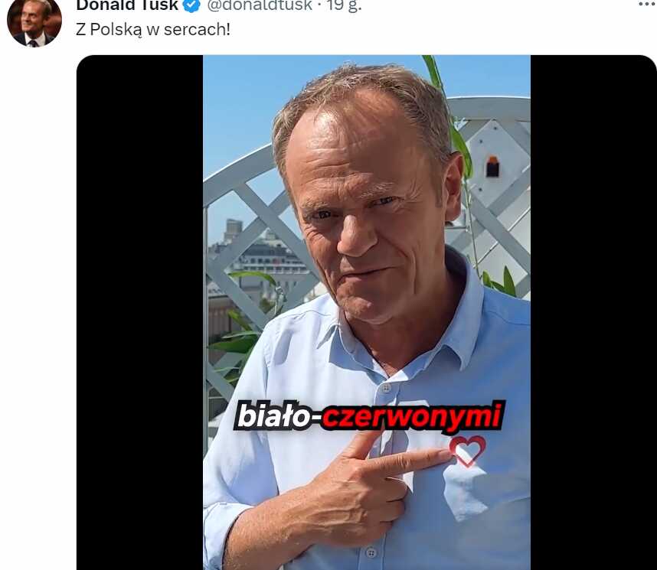
Task: Open the three-dot more options menu
Action: [x=648, y=4]
